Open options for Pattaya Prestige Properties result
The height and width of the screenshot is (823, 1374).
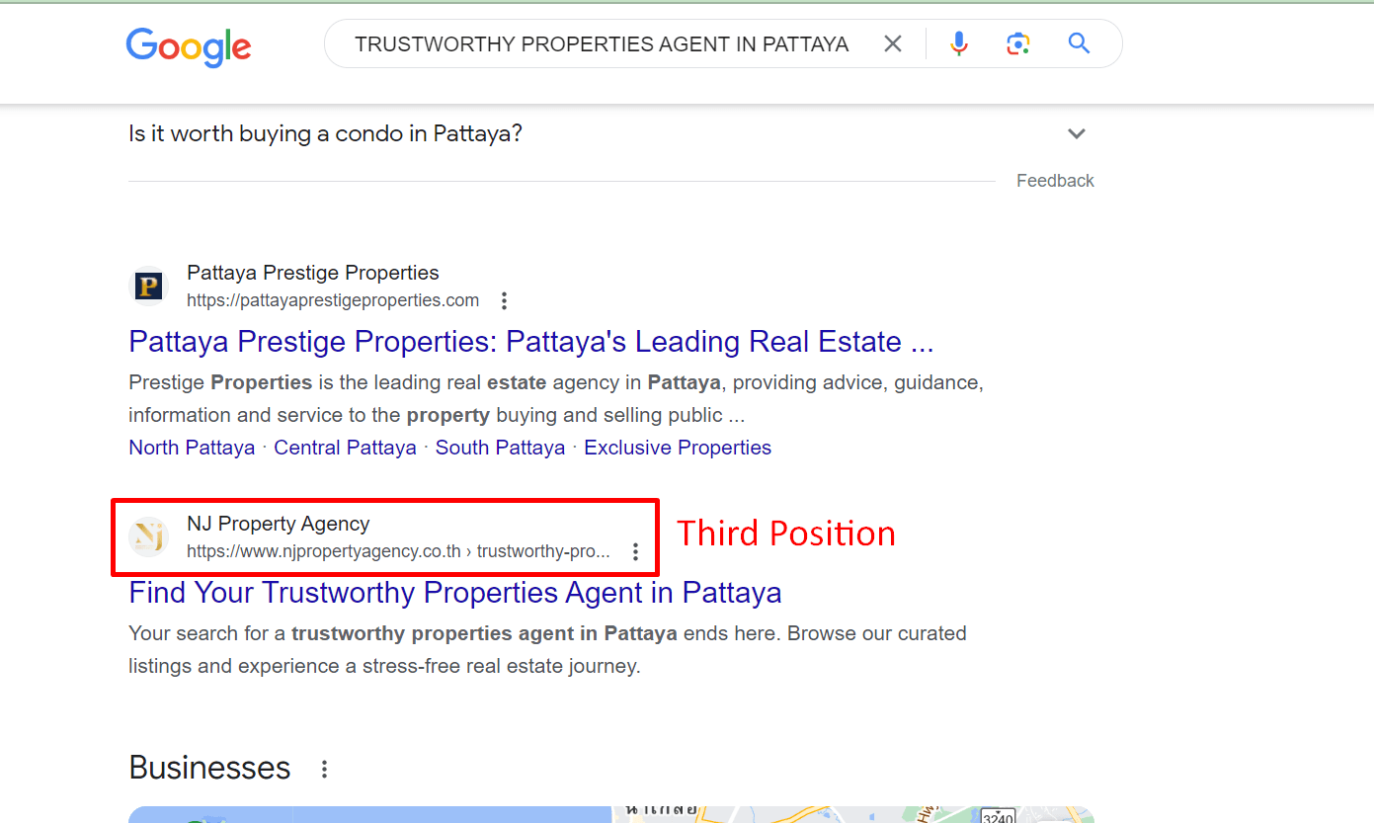point(505,300)
